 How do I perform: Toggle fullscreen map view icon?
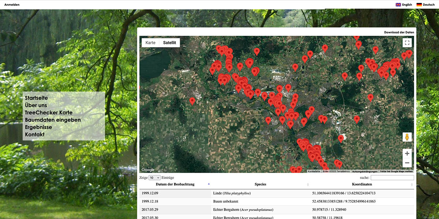(x=407, y=43)
